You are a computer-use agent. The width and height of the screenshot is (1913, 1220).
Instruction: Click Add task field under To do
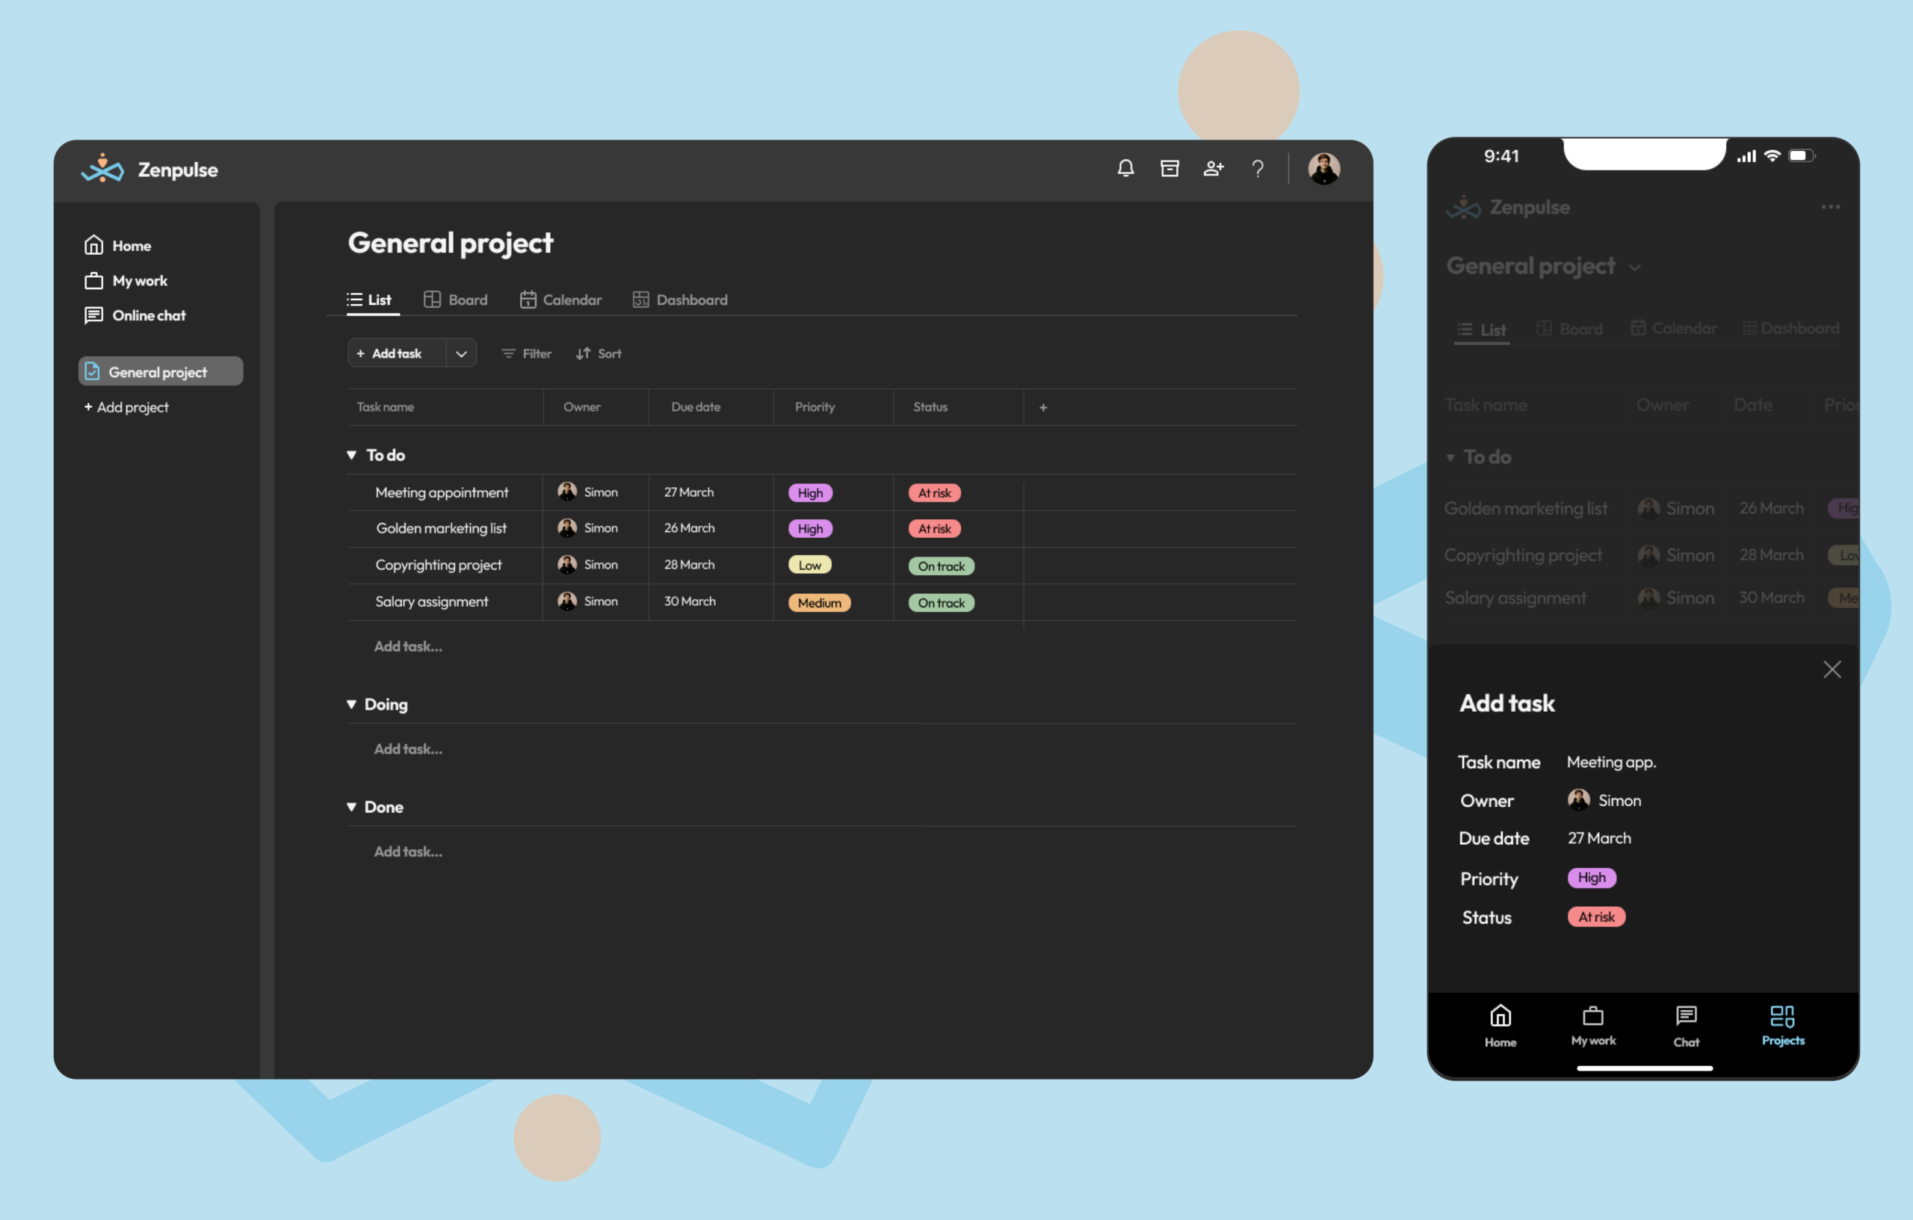[408, 646]
